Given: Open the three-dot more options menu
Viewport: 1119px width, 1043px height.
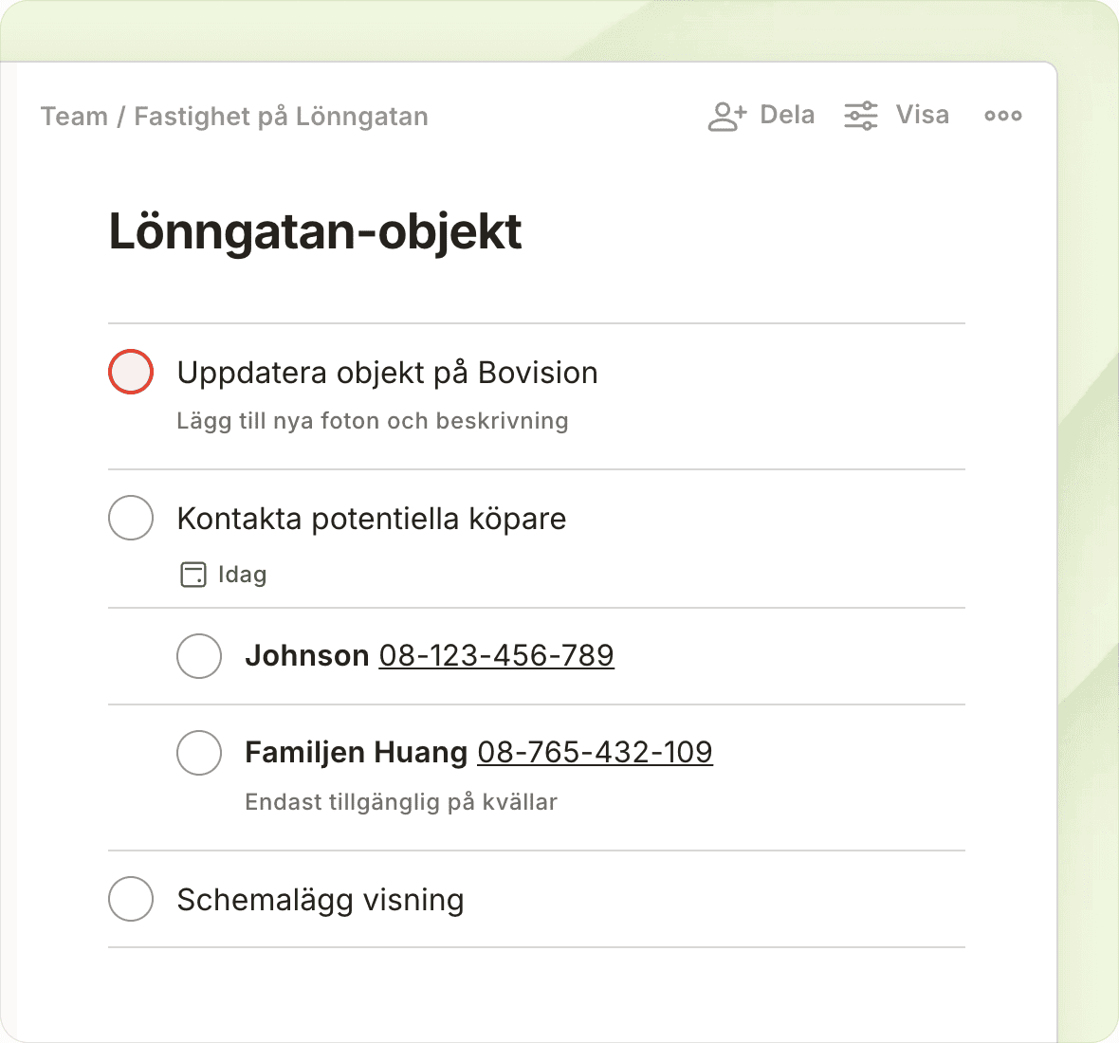Looking at the screenshot, I should tap(1002, 116).
